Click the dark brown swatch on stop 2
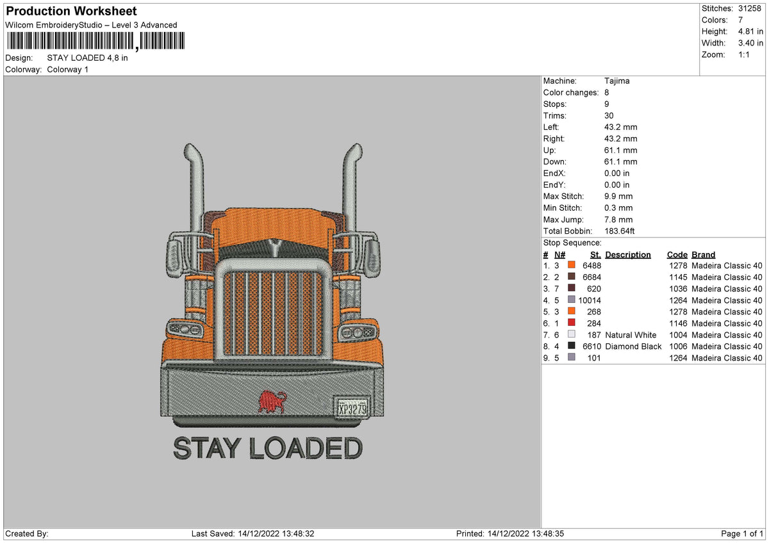Screen dimensions: 769x543 tap(572, 277)
